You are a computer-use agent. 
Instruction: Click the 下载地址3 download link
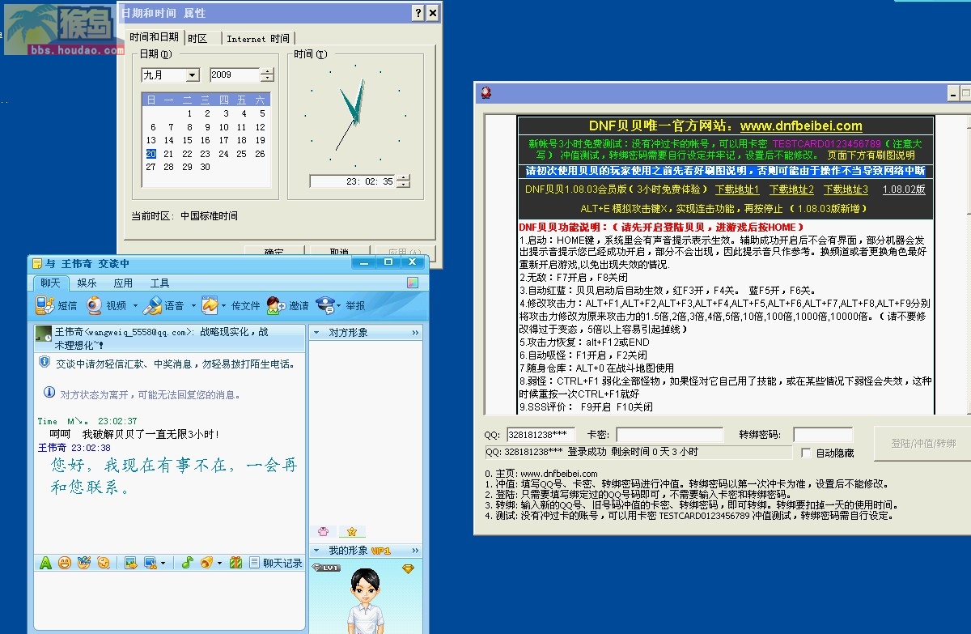coord(846,189)
